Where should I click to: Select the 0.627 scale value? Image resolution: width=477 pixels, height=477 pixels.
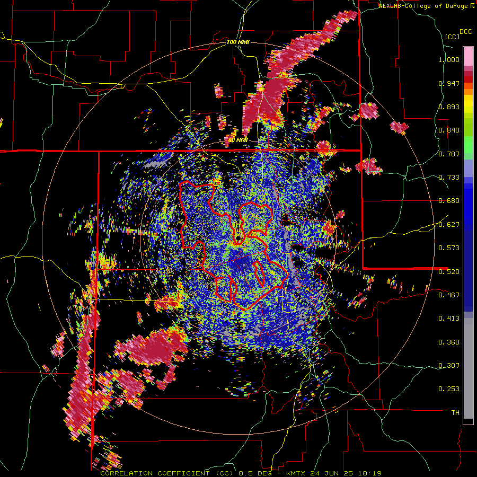(x=449, y=225)
